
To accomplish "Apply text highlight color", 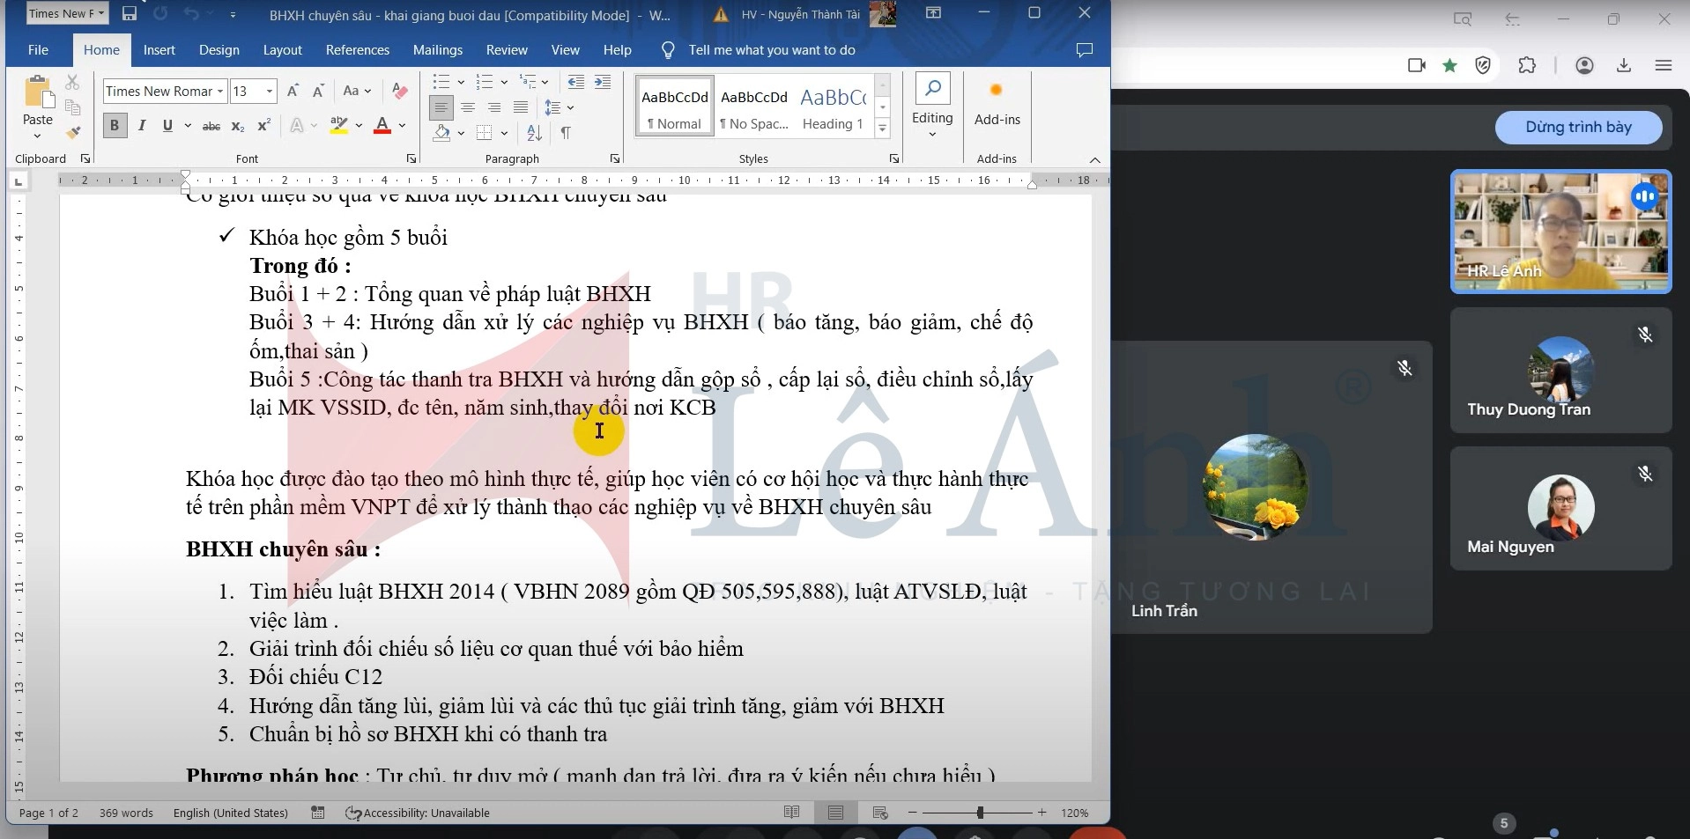I will click(337, 126).
